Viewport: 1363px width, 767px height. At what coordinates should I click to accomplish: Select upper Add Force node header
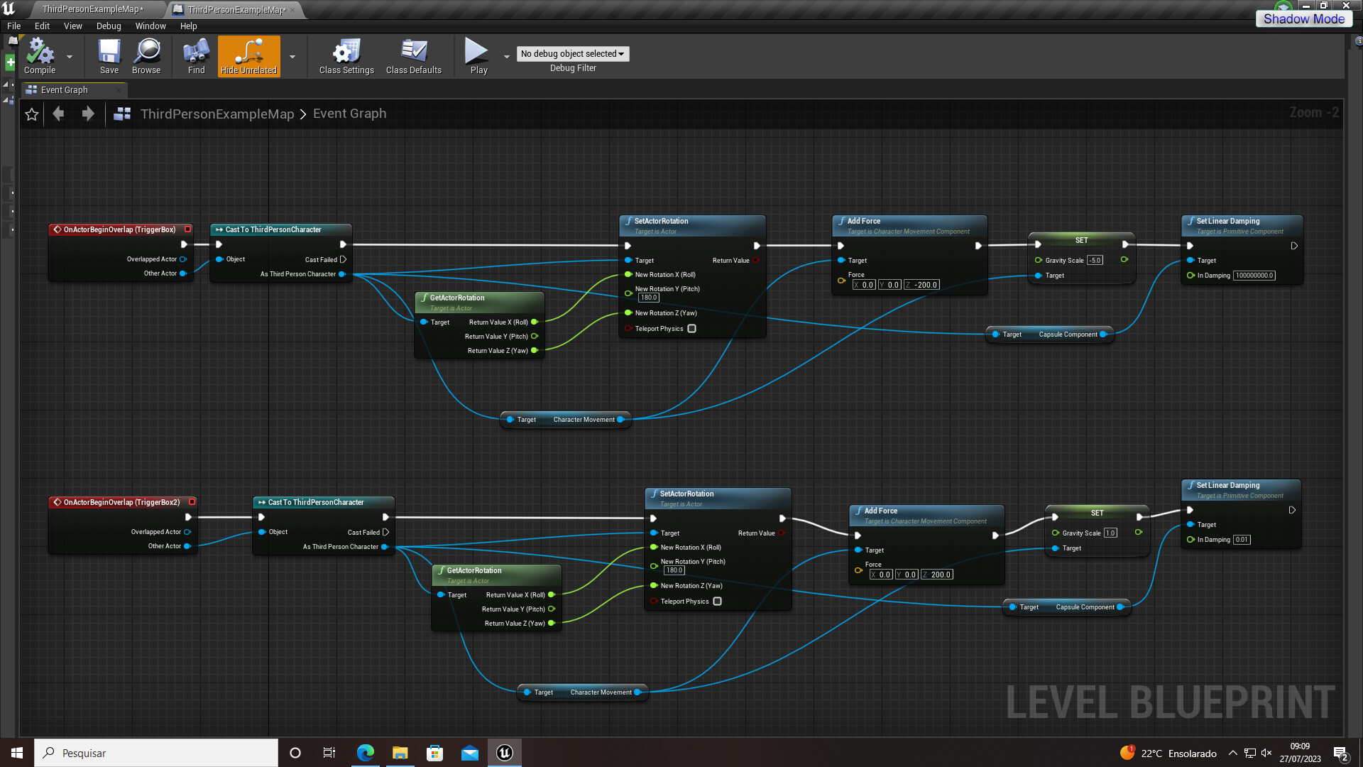(x=909, y=225)
